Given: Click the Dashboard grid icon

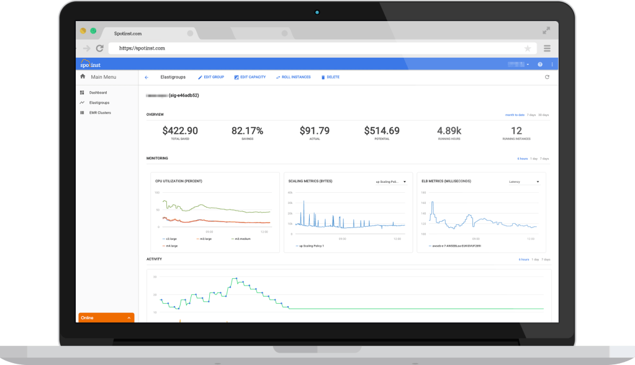Looking at the screenshot, I should tap(82, 92).
